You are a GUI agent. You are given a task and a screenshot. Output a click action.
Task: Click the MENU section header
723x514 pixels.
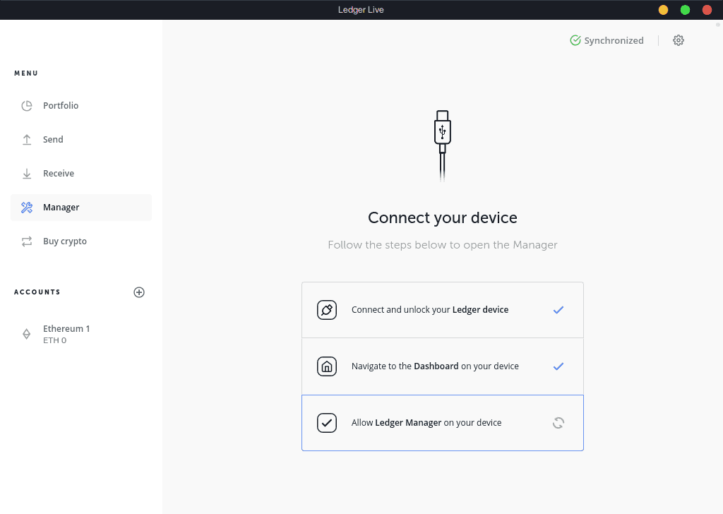tap(26, 73)
